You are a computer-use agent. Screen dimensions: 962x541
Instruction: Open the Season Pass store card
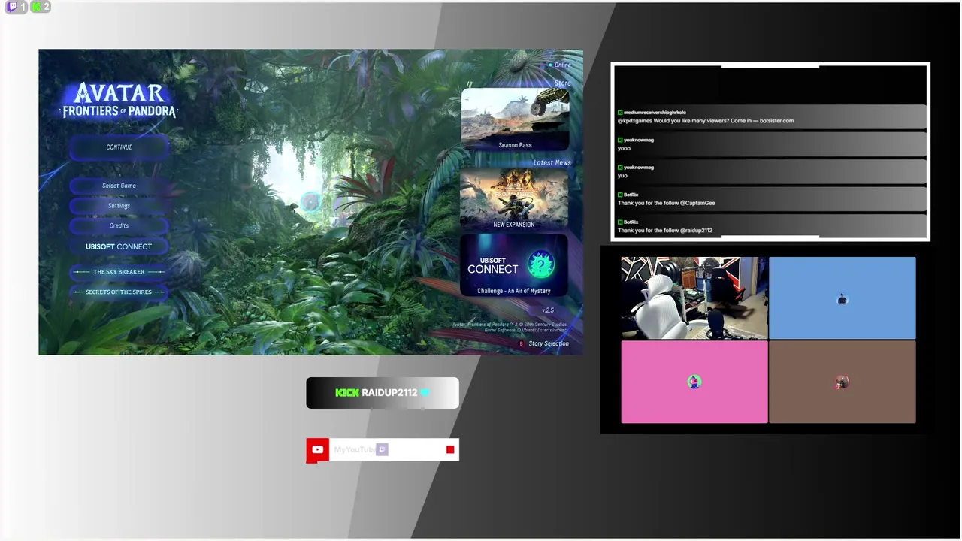pyautogui.click(x=516, y=120)
